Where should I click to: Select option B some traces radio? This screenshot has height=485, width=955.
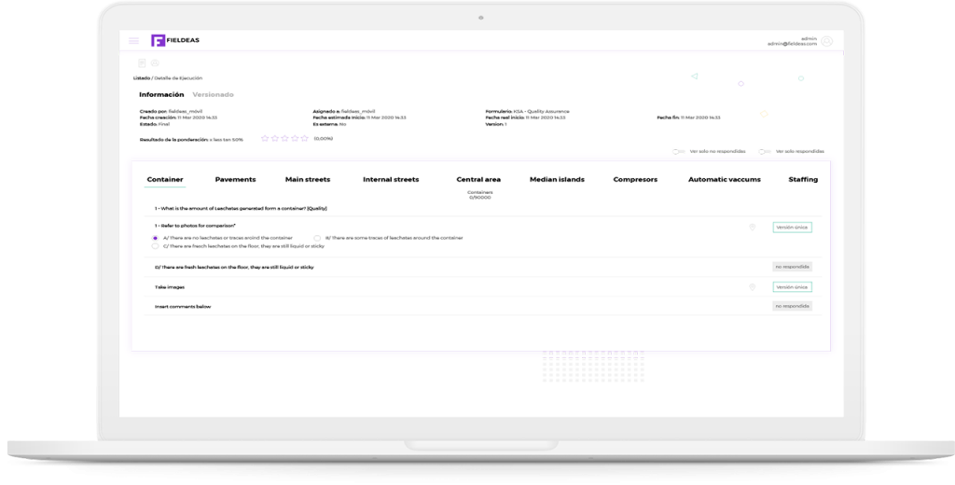click(x=317, y=238)
